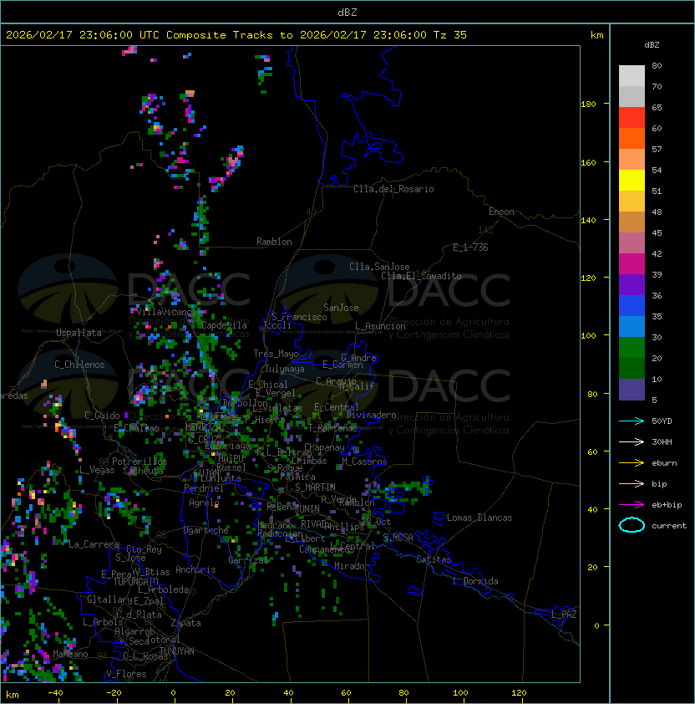Click the 'L_Asuncion' place label
This screenshot has height=704, width=695.
click(380, 326)
